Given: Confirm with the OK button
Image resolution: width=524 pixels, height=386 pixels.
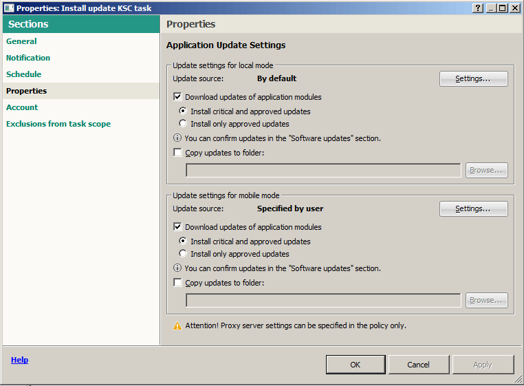Looking at the screenshot, I should [x=356, y=365].
